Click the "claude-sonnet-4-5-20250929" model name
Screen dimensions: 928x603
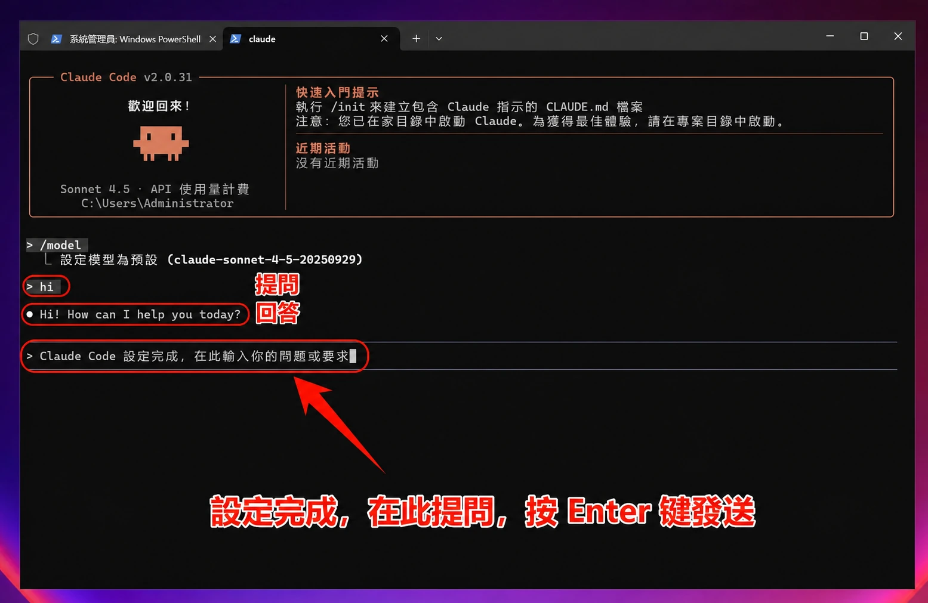pos(264,259)
